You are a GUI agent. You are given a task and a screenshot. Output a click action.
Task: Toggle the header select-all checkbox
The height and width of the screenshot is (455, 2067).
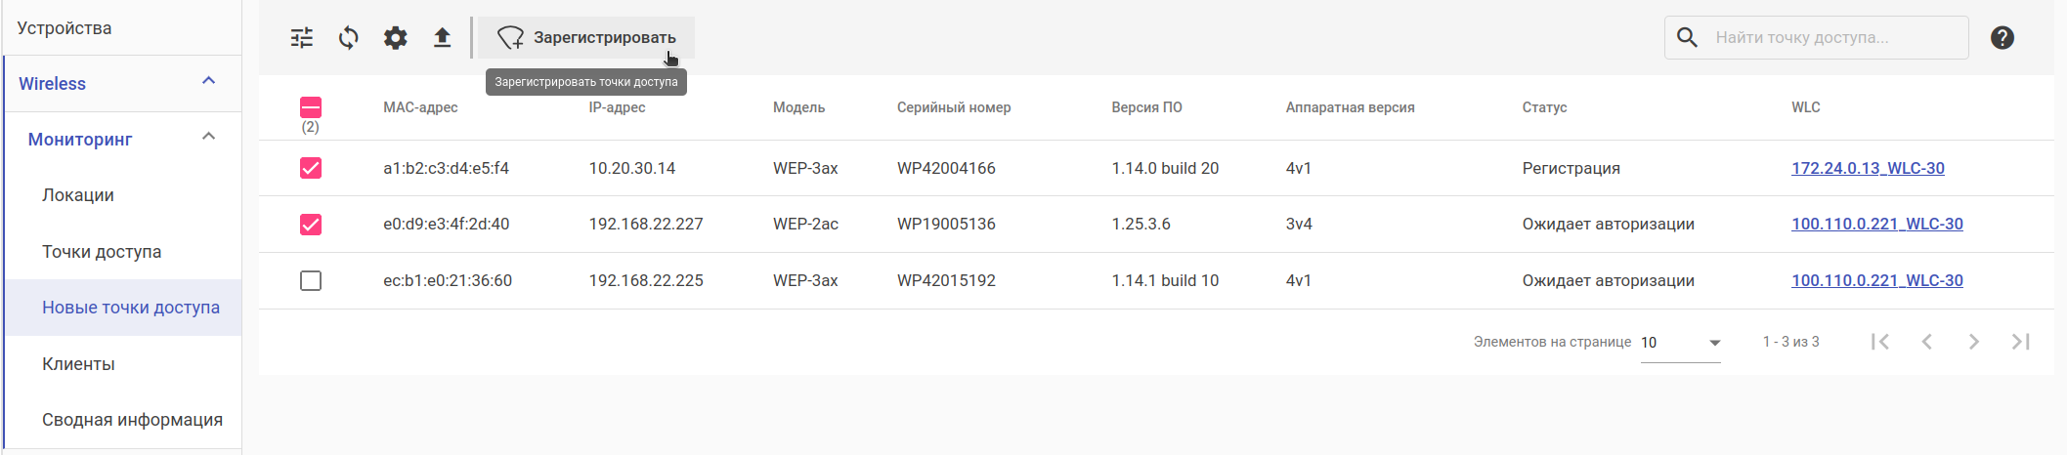311,107
